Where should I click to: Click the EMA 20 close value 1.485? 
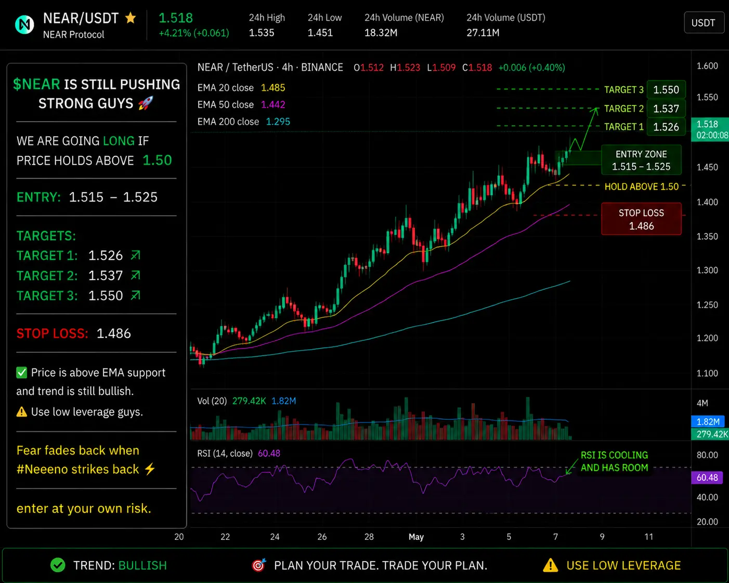[x=273, y=88]
